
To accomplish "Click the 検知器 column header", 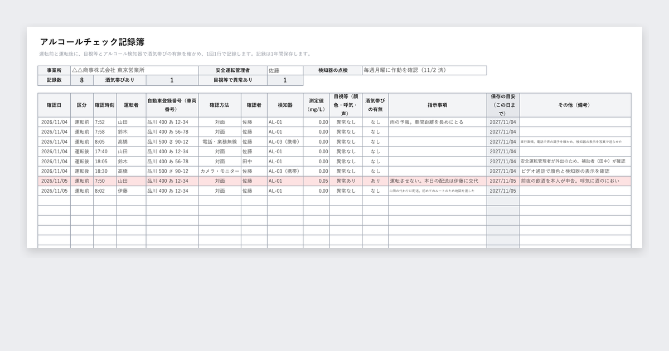I will [285, 105].
